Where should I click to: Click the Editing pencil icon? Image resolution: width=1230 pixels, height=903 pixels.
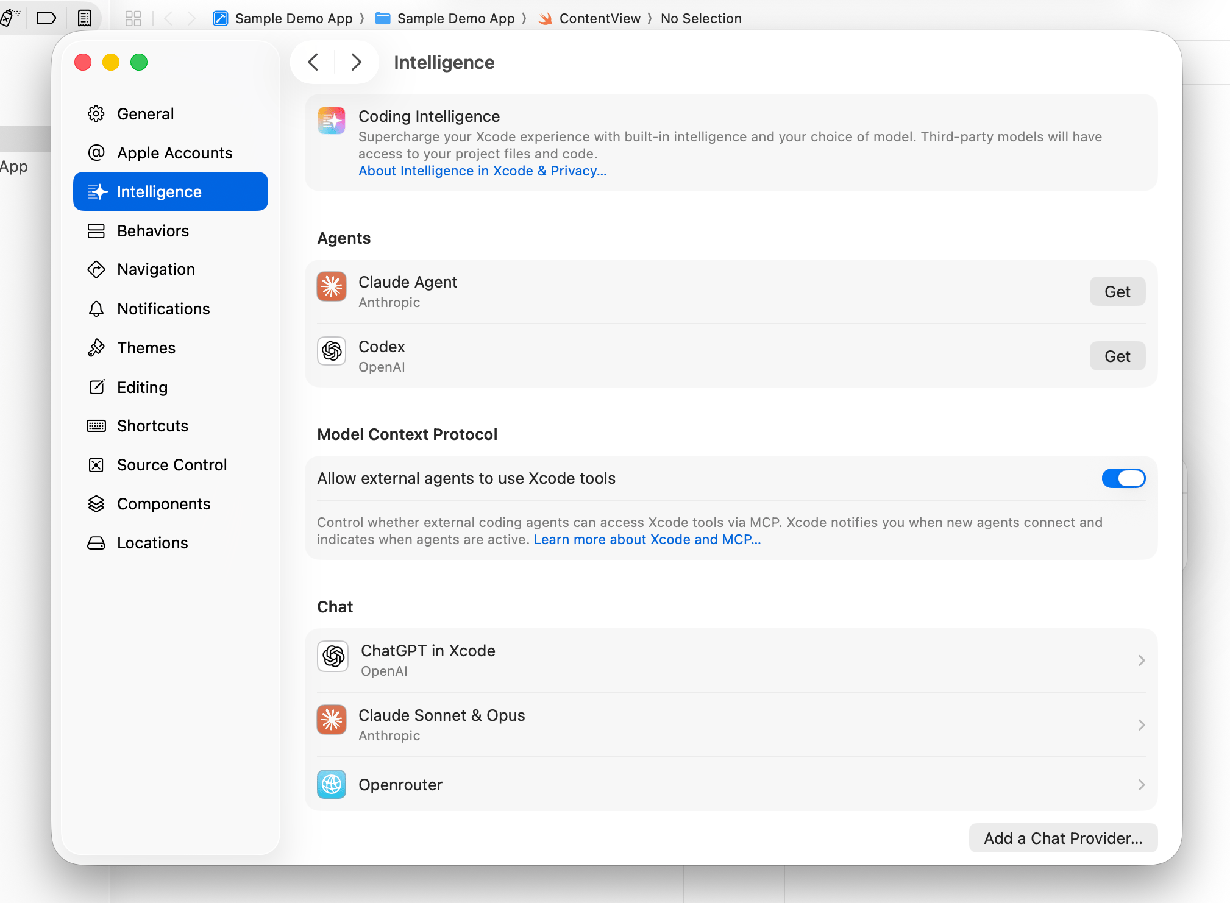[96, 387]
